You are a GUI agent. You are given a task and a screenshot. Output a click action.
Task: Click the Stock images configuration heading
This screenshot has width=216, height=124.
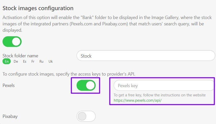38,8
